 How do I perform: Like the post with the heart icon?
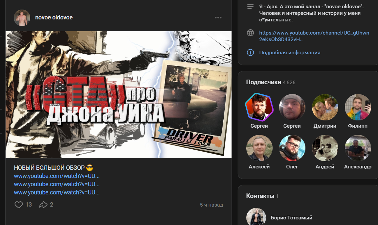coord(19,205)
